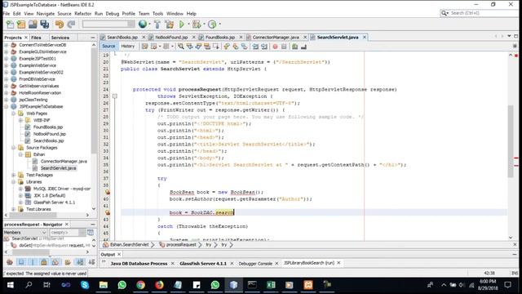522x294 pixels.
Task: Collapse the Source Packages node
Action: click(x=14, y=148)
